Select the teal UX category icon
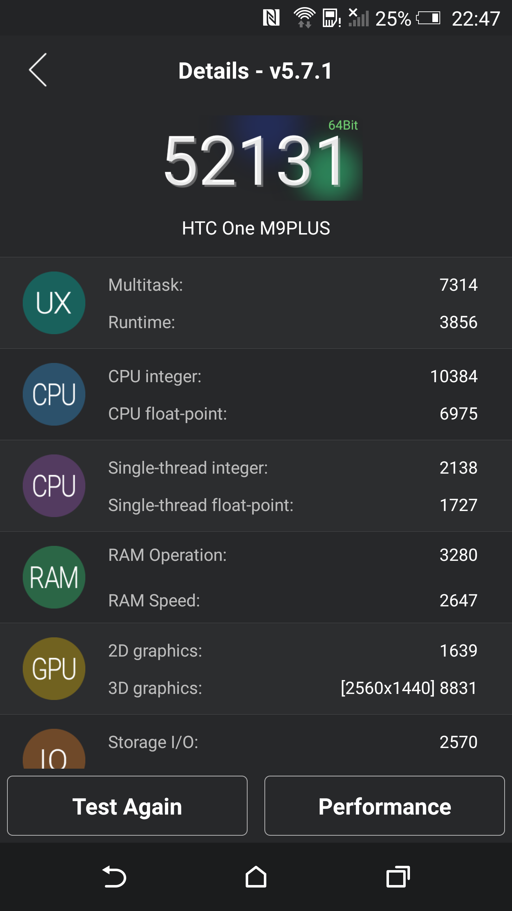 point(54,303)
